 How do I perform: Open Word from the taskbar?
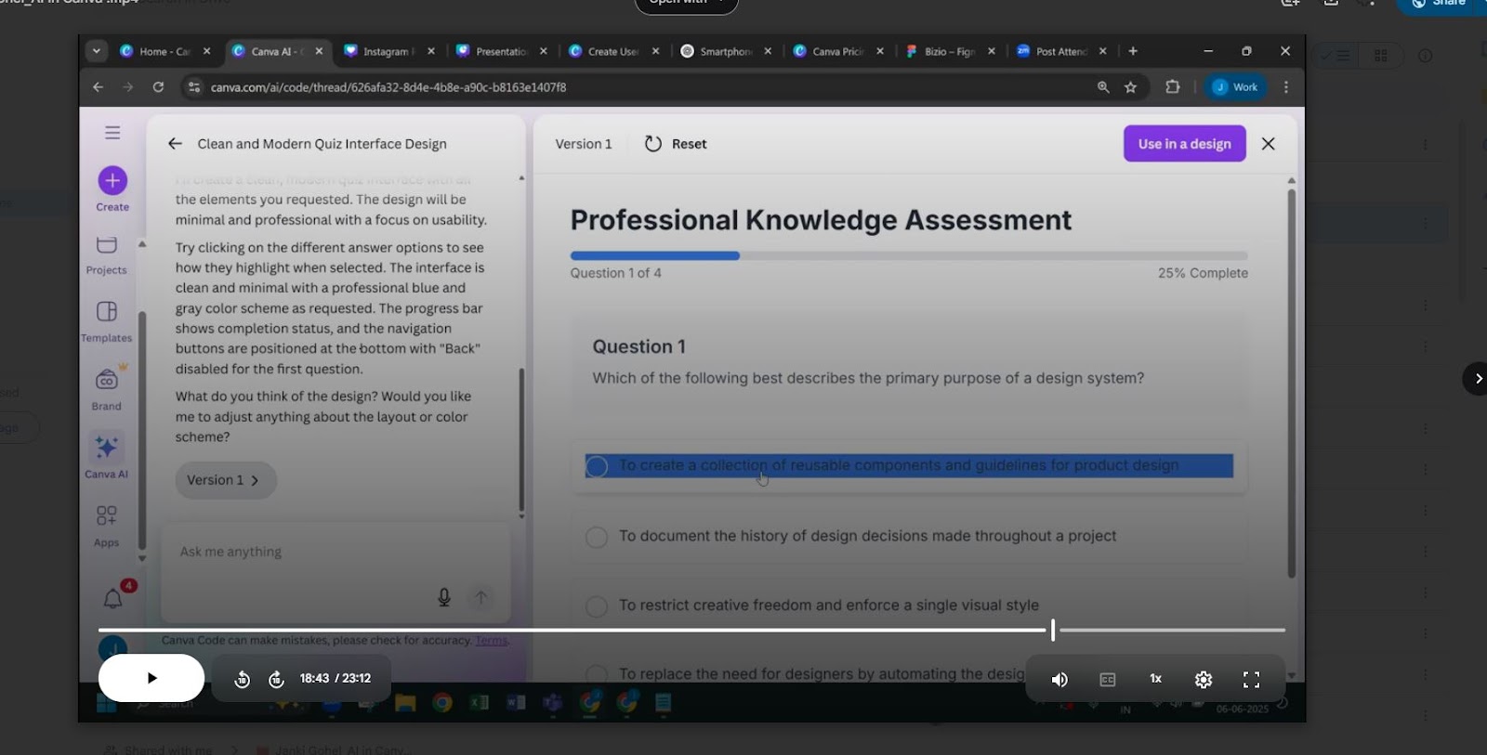coord(516,703)
